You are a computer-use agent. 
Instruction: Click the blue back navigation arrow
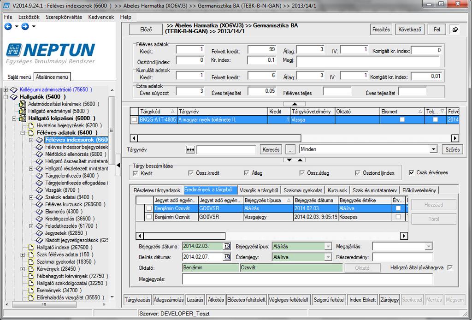[8, 26]
